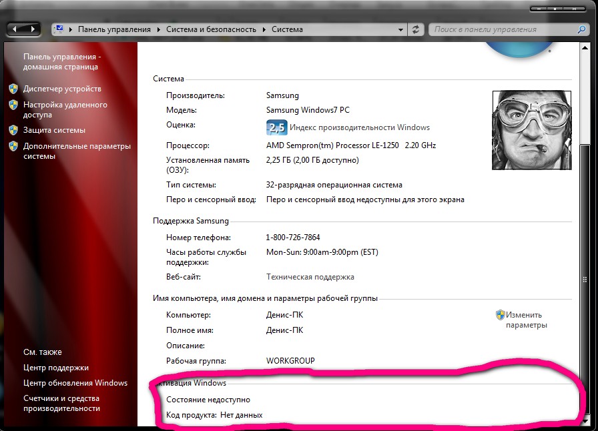Click shield icon beside Дополнительные параметры системы
Screen dimensions: 598x431
[13, 146]
